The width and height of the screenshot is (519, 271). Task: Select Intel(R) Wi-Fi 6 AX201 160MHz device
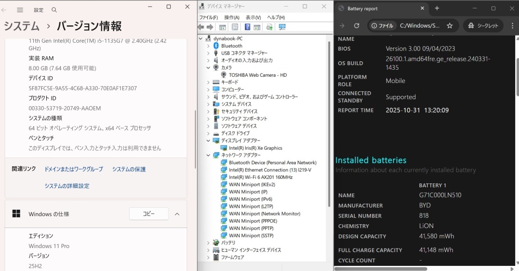pyautogui.click(x=260, y=177)
